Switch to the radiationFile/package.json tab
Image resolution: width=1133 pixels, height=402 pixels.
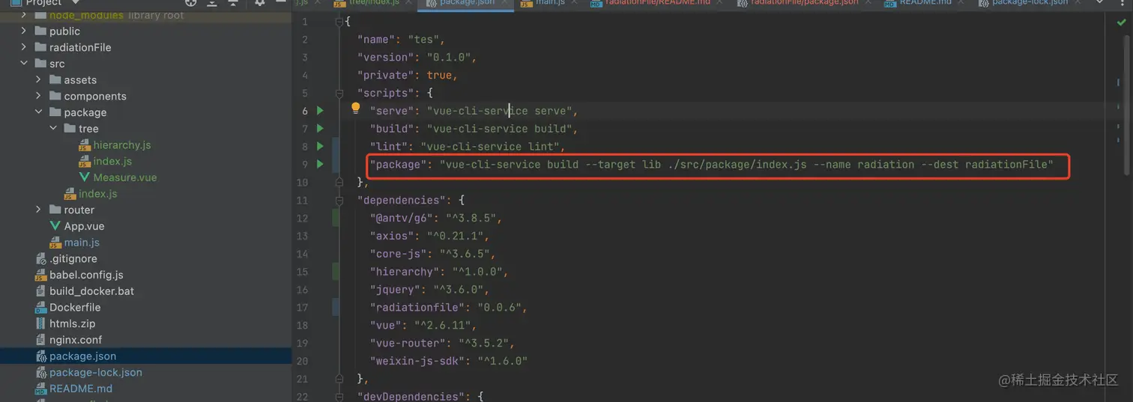pos(804,2)
